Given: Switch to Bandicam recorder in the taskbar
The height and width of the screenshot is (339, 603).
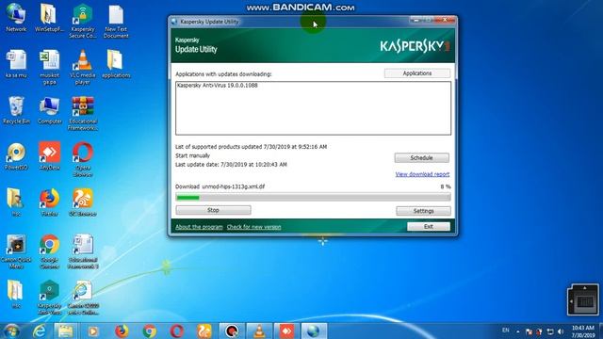Looking at the screenshot, I should click(232, 331).
